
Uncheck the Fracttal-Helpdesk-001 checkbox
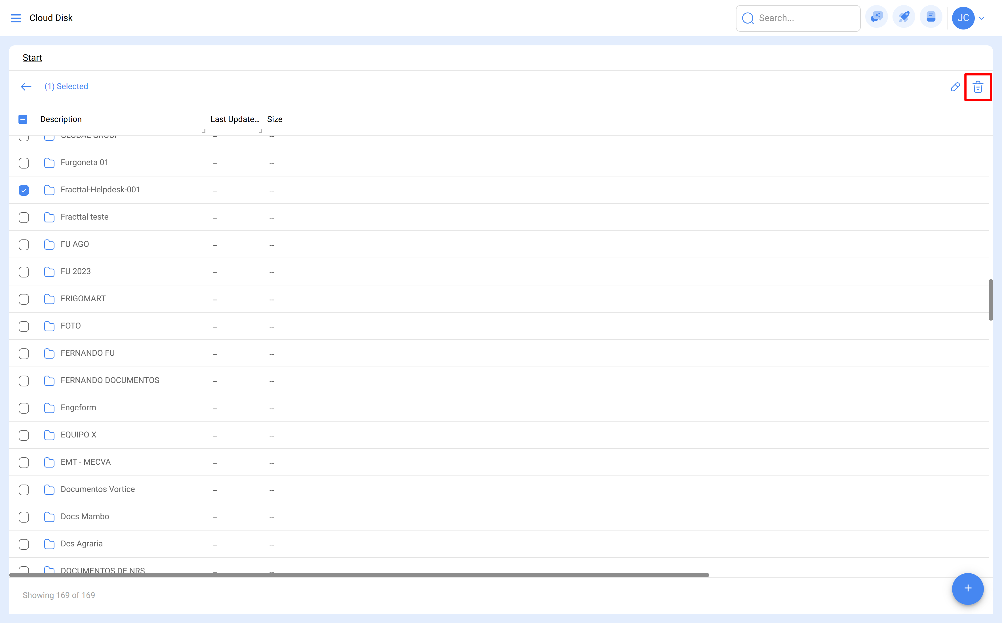24,190
